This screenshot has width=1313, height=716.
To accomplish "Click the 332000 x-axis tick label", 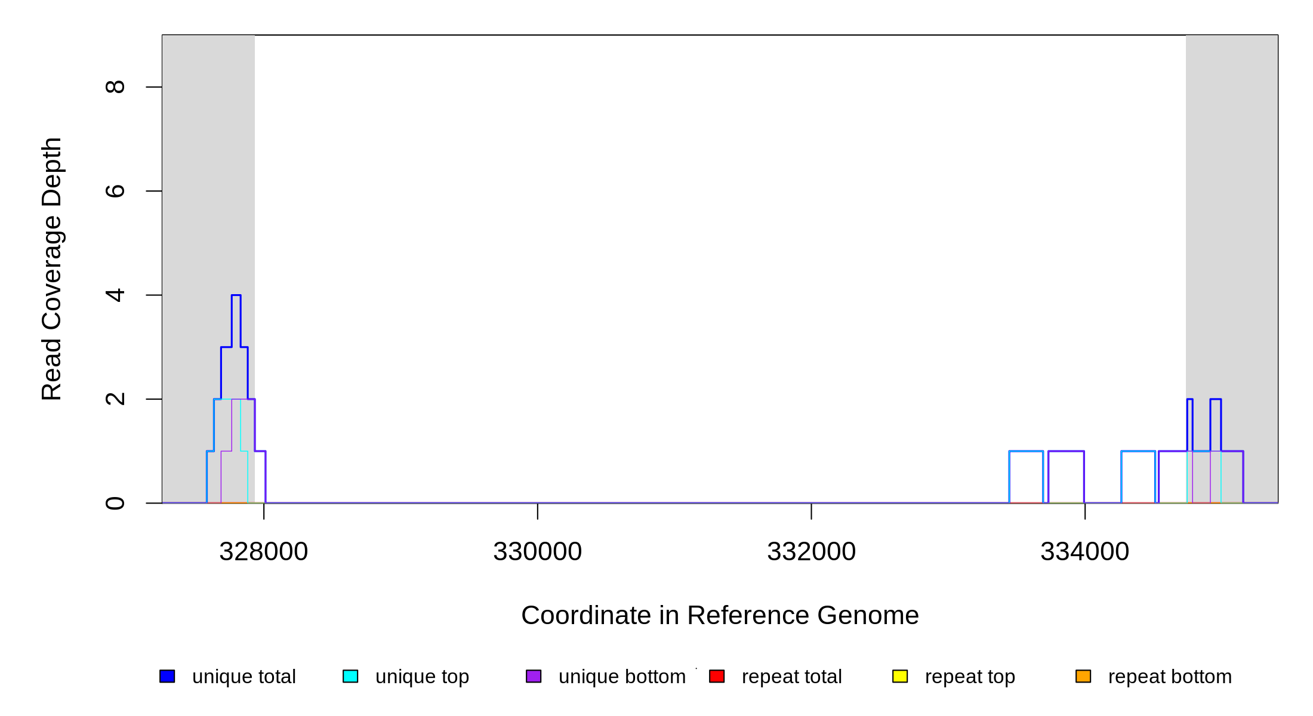I will tap(811, 551).
